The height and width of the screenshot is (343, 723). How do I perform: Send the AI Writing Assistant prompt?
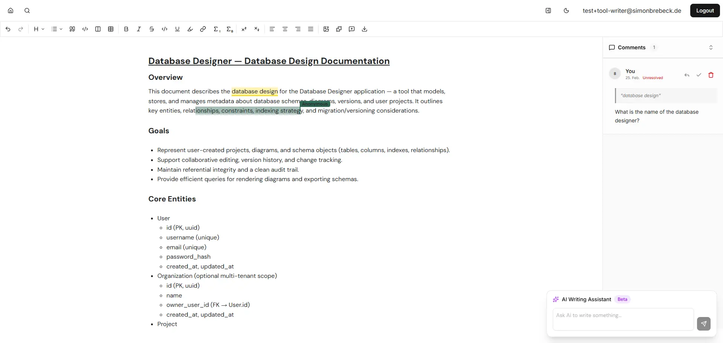703,323
